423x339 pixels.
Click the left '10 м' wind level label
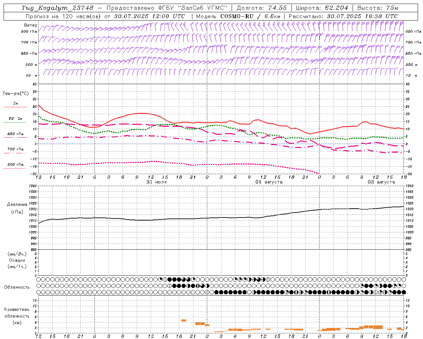(32, 75)
